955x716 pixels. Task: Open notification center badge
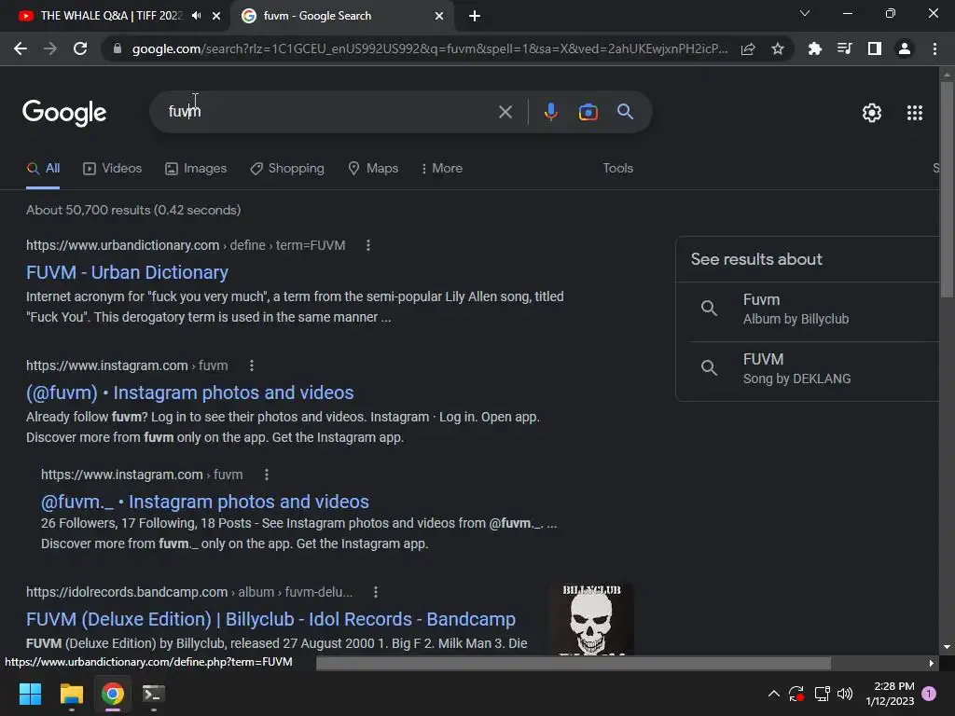[x=929, y=693]
